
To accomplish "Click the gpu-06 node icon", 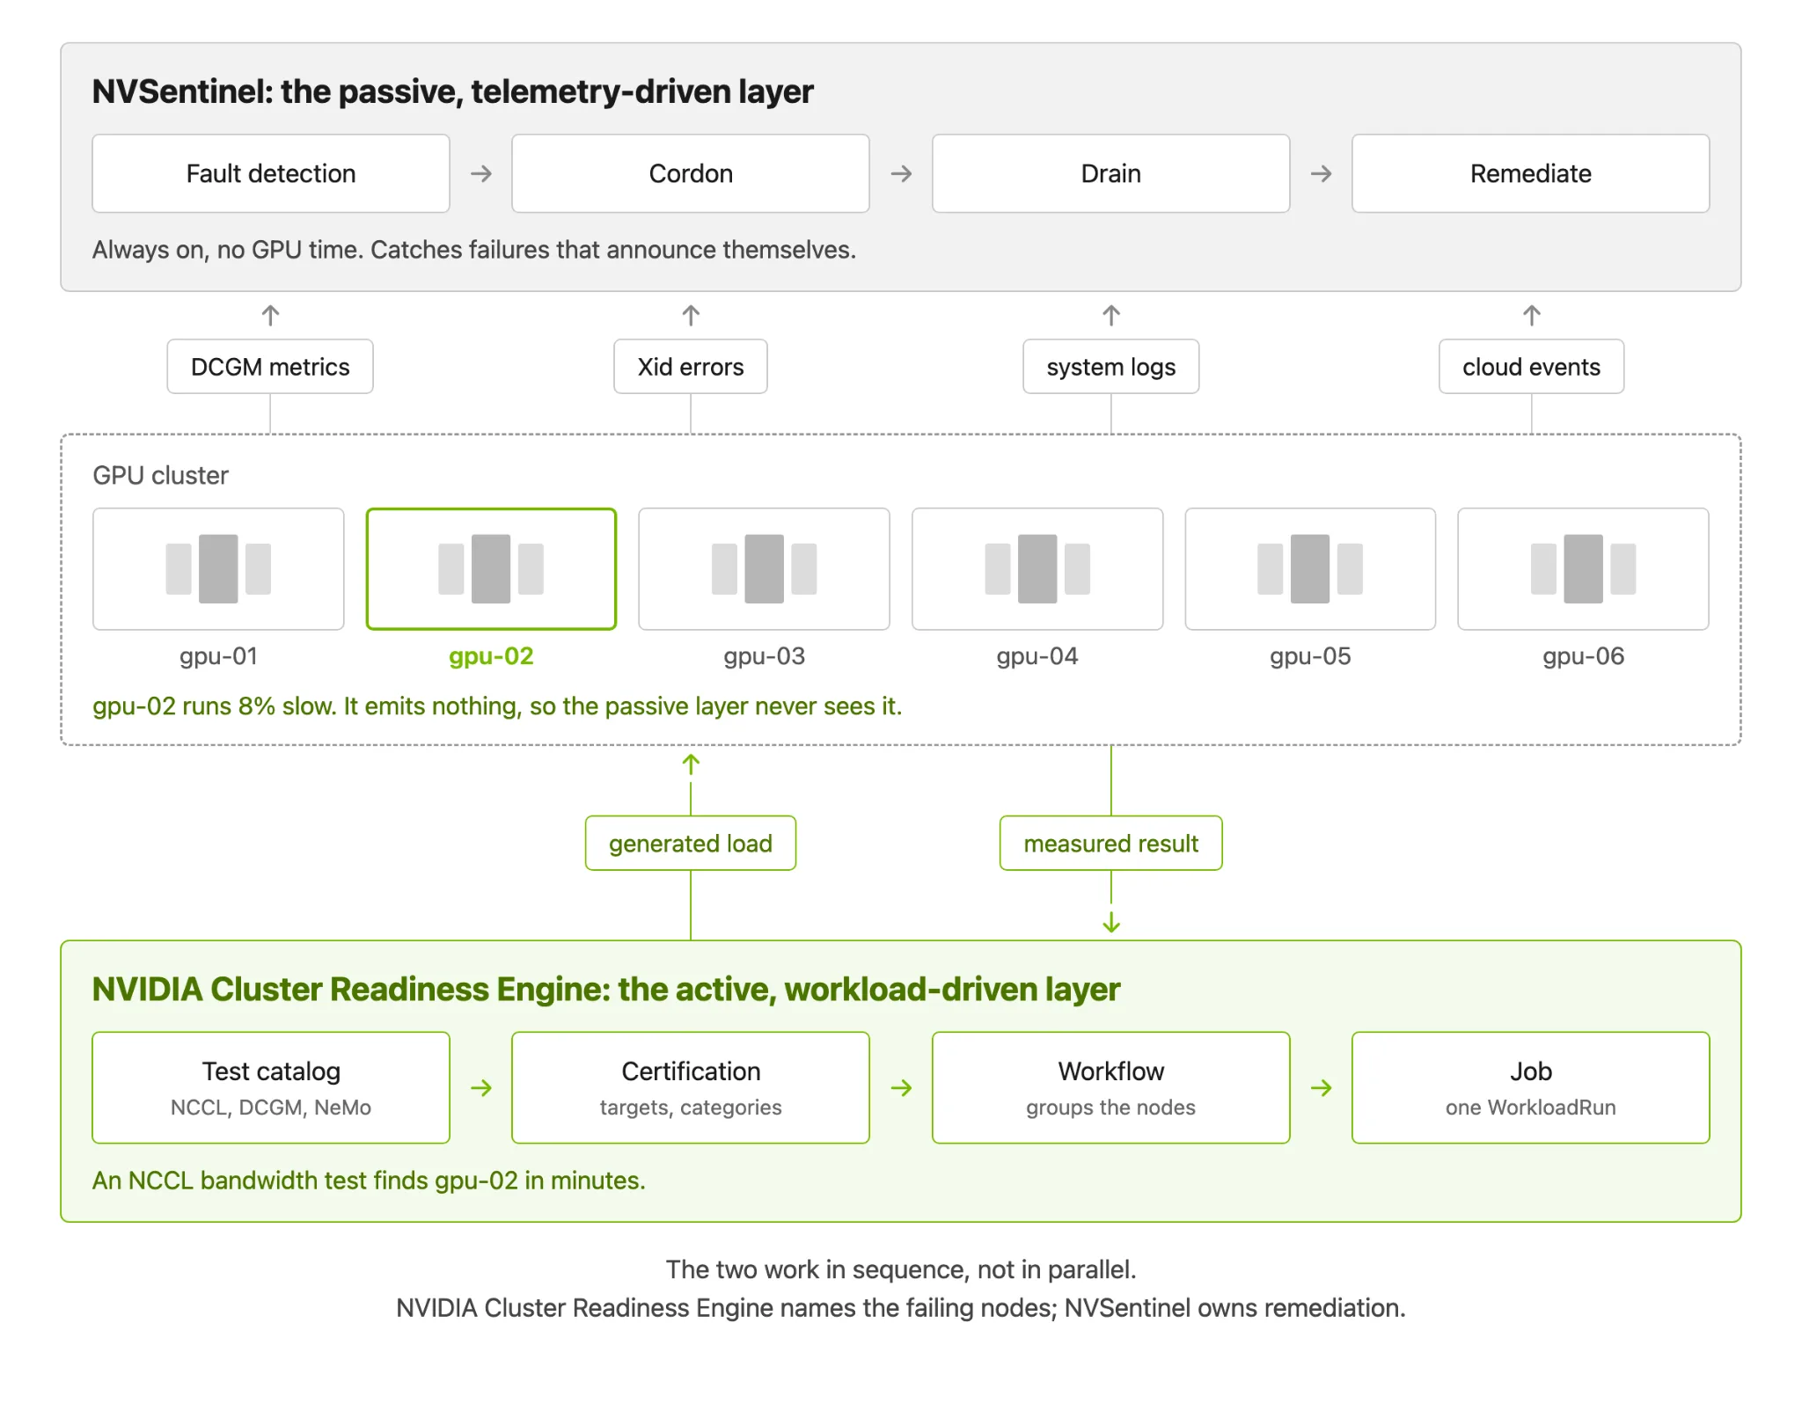I will pos(1583,568).
